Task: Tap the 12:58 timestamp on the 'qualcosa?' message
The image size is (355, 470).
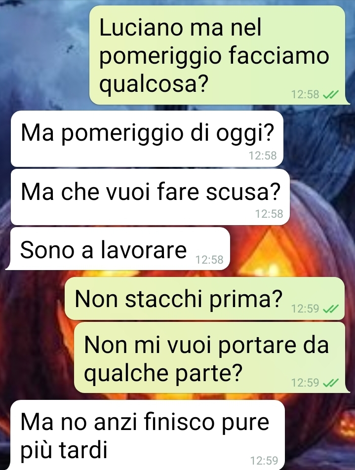Action: pyautogui.click(x=305, y=94)
